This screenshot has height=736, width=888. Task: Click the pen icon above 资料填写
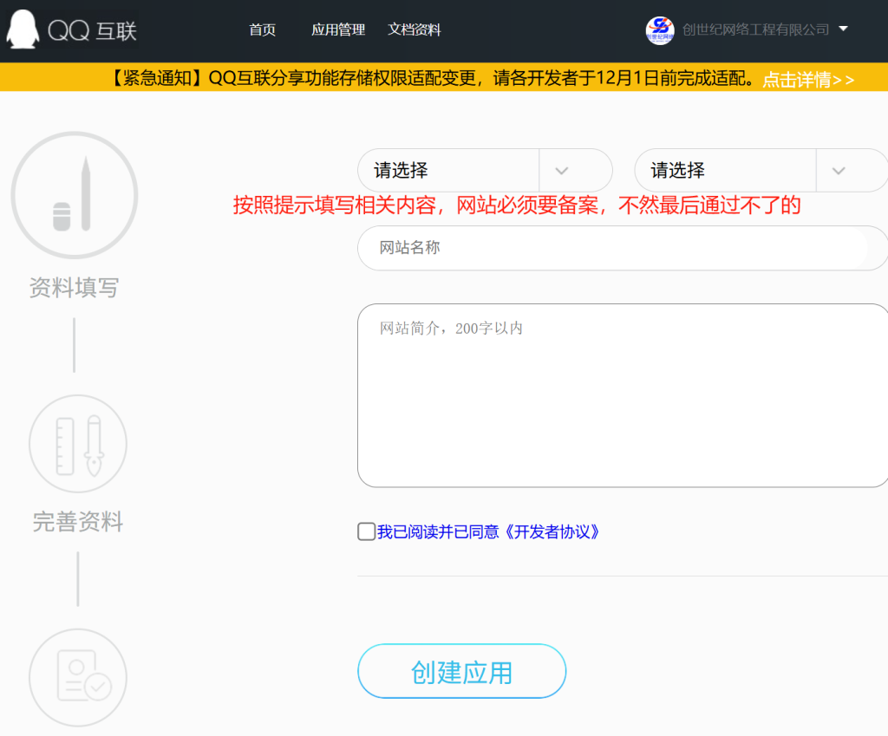point(75,195)
